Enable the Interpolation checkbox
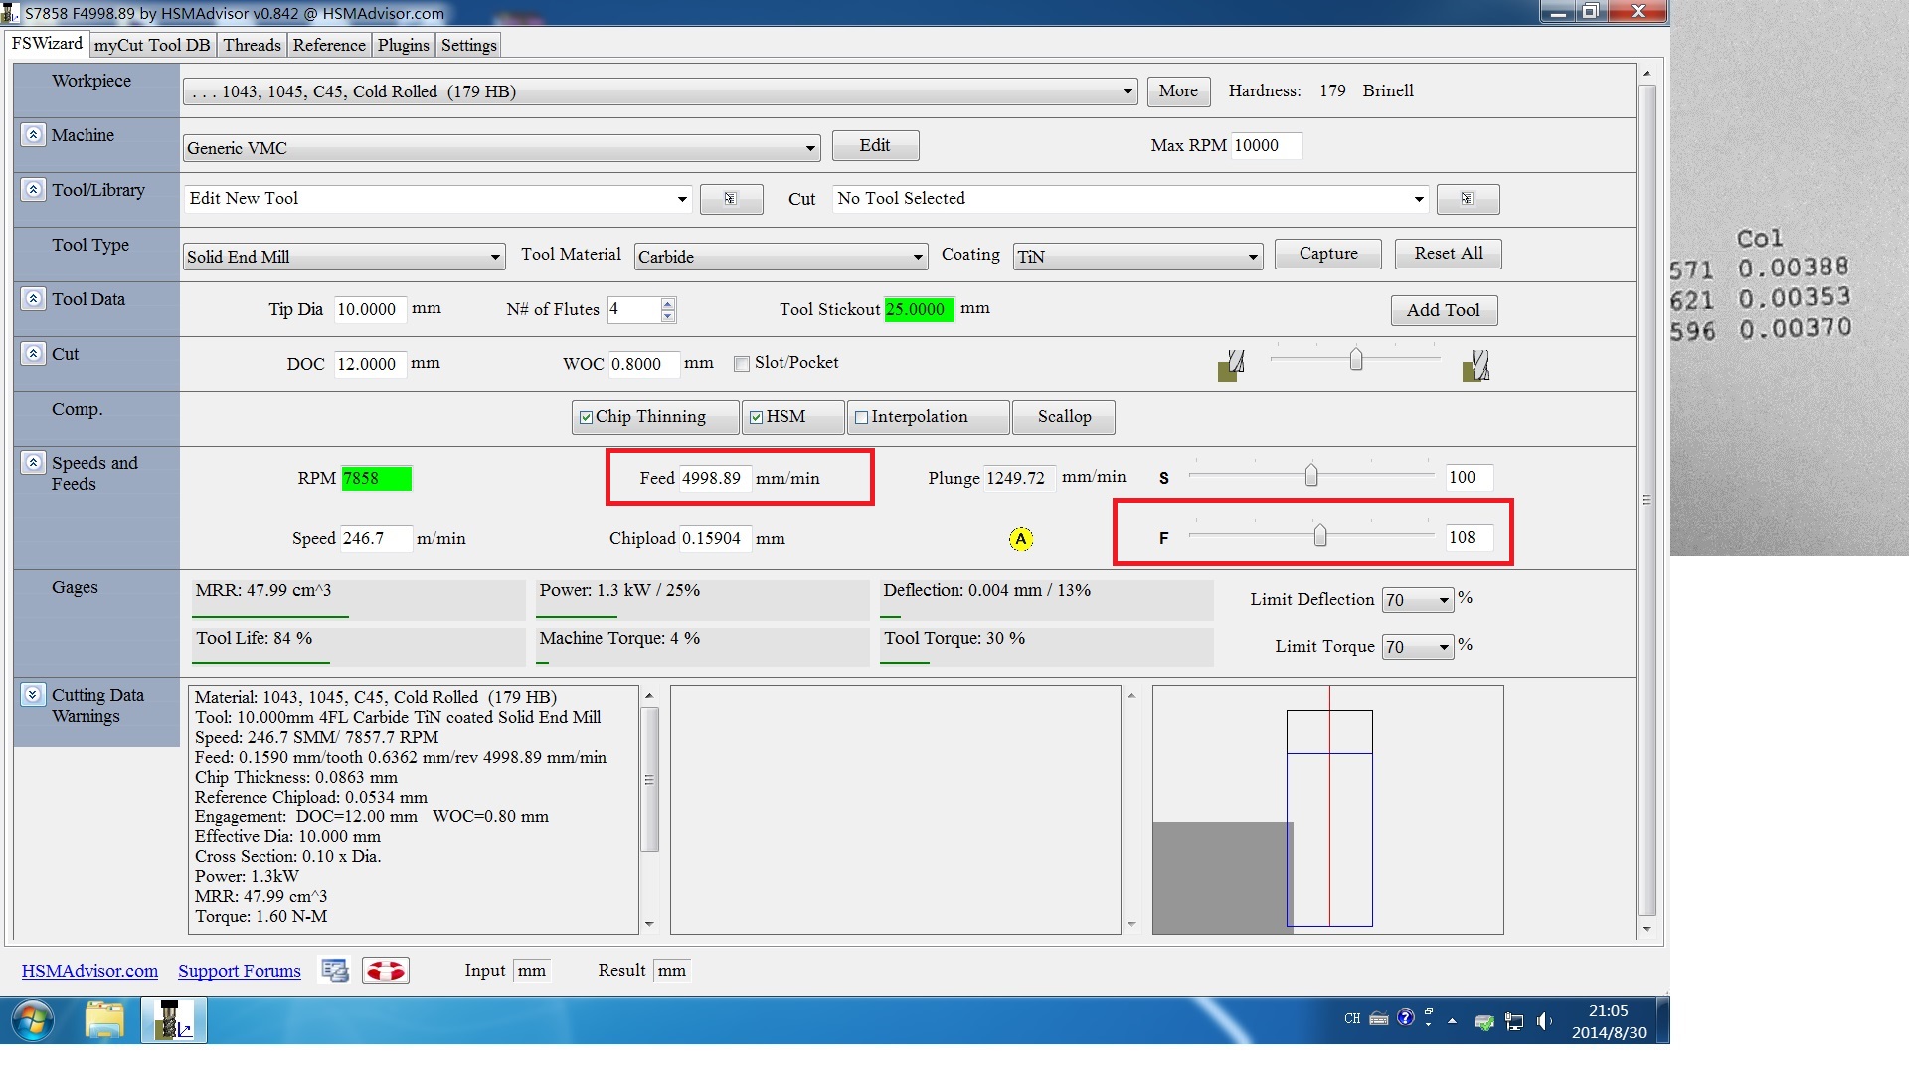The width and height of the screenshot is (1909, 1074). point(861,418)
